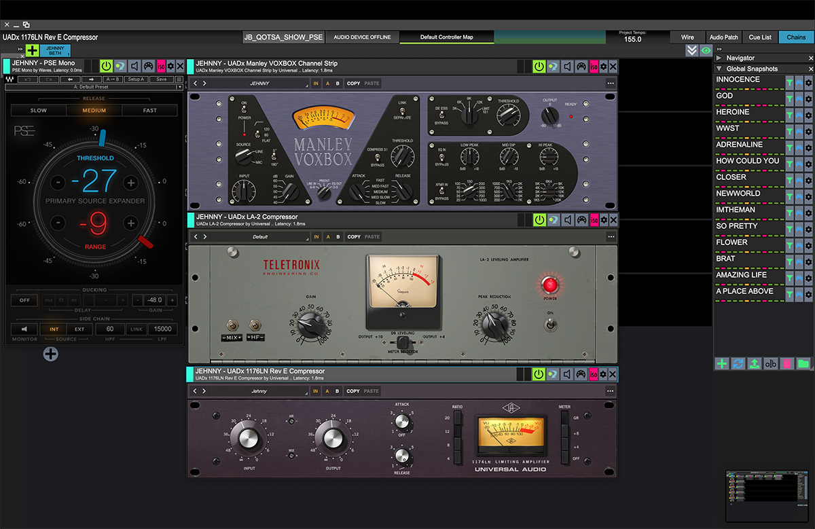
Task: Click the Project Tempo value 155.0
Action: [x=632, y=39]
